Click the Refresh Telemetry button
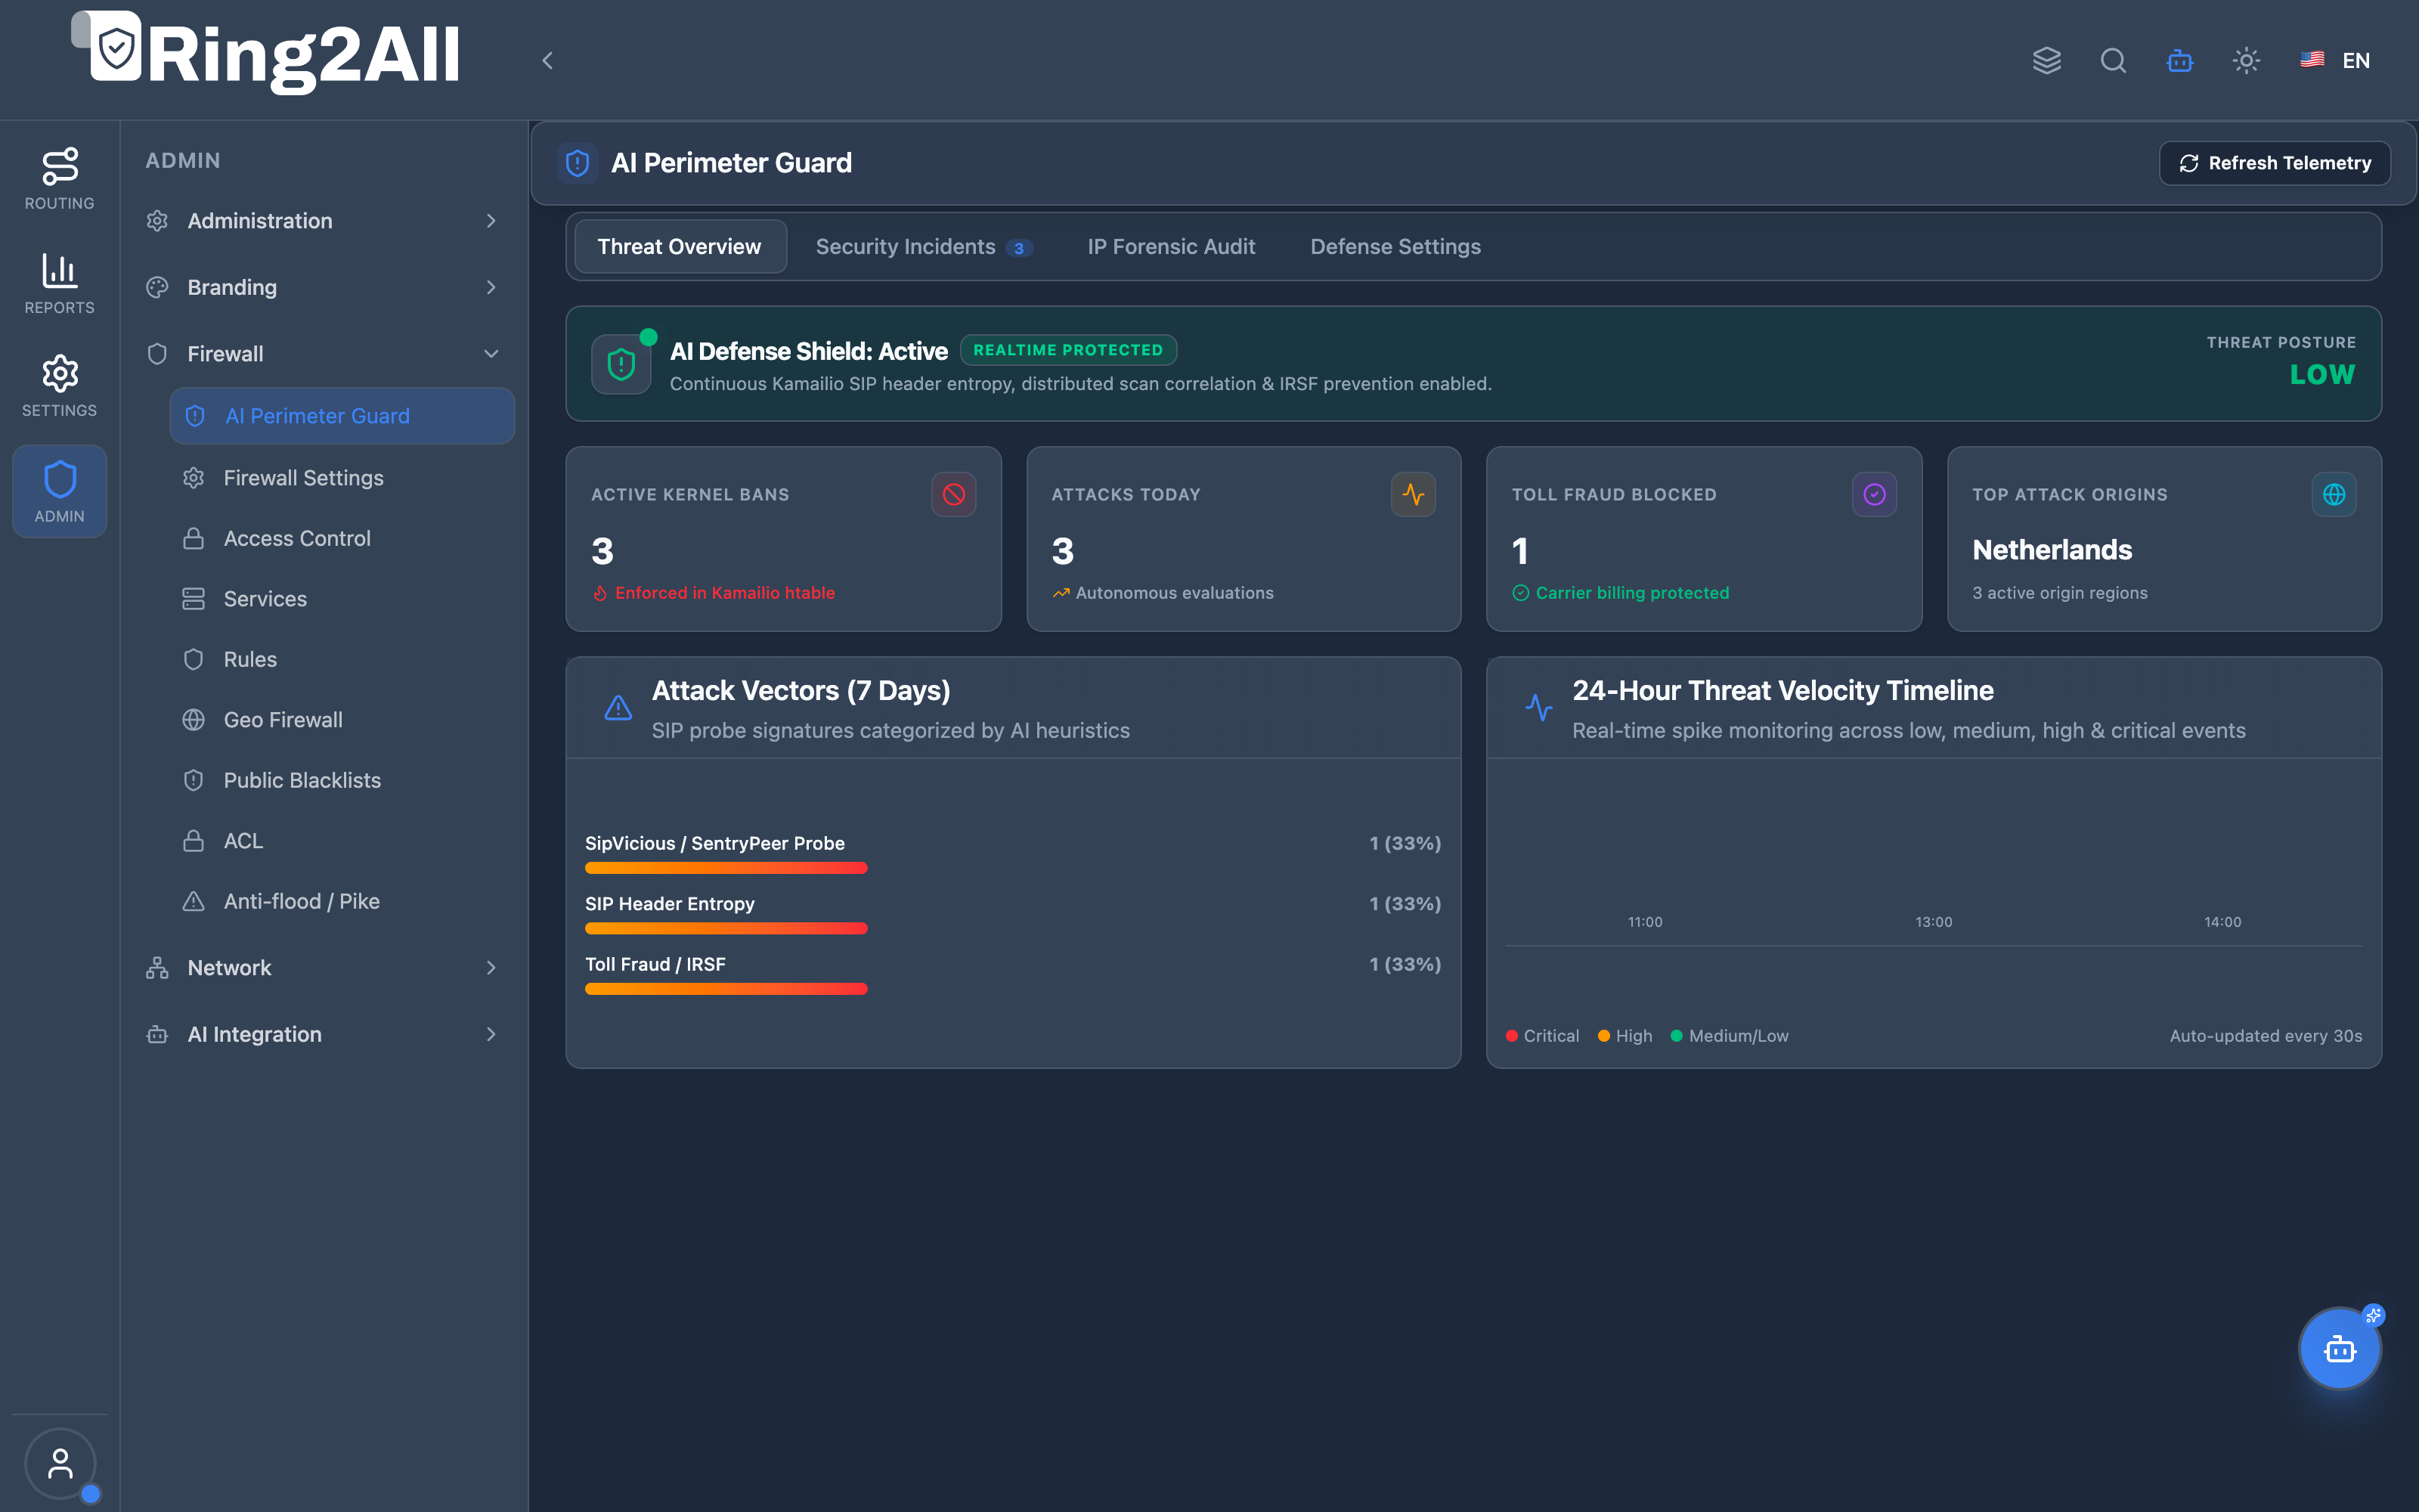The height and width of the screenshot is (1512, 2419). click(x=2274, y=163)
